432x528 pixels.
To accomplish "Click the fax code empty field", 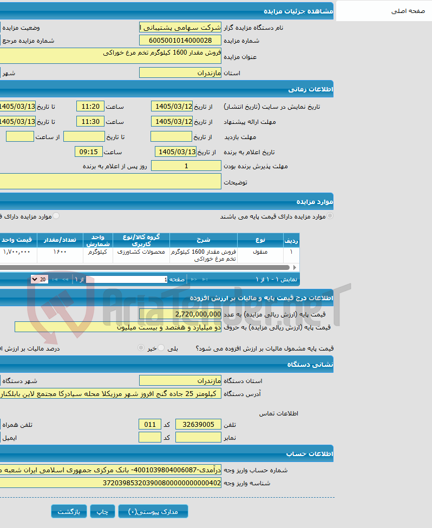I will pyautogui.click(x=150, y=438).
